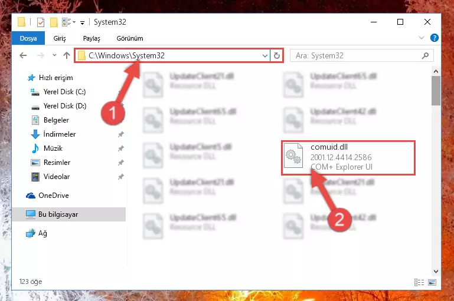The height and width of the screenshot is (301, 454).
Task: Select Bu bilgisayar in navigation pane
Action: (x=69, y=214)
